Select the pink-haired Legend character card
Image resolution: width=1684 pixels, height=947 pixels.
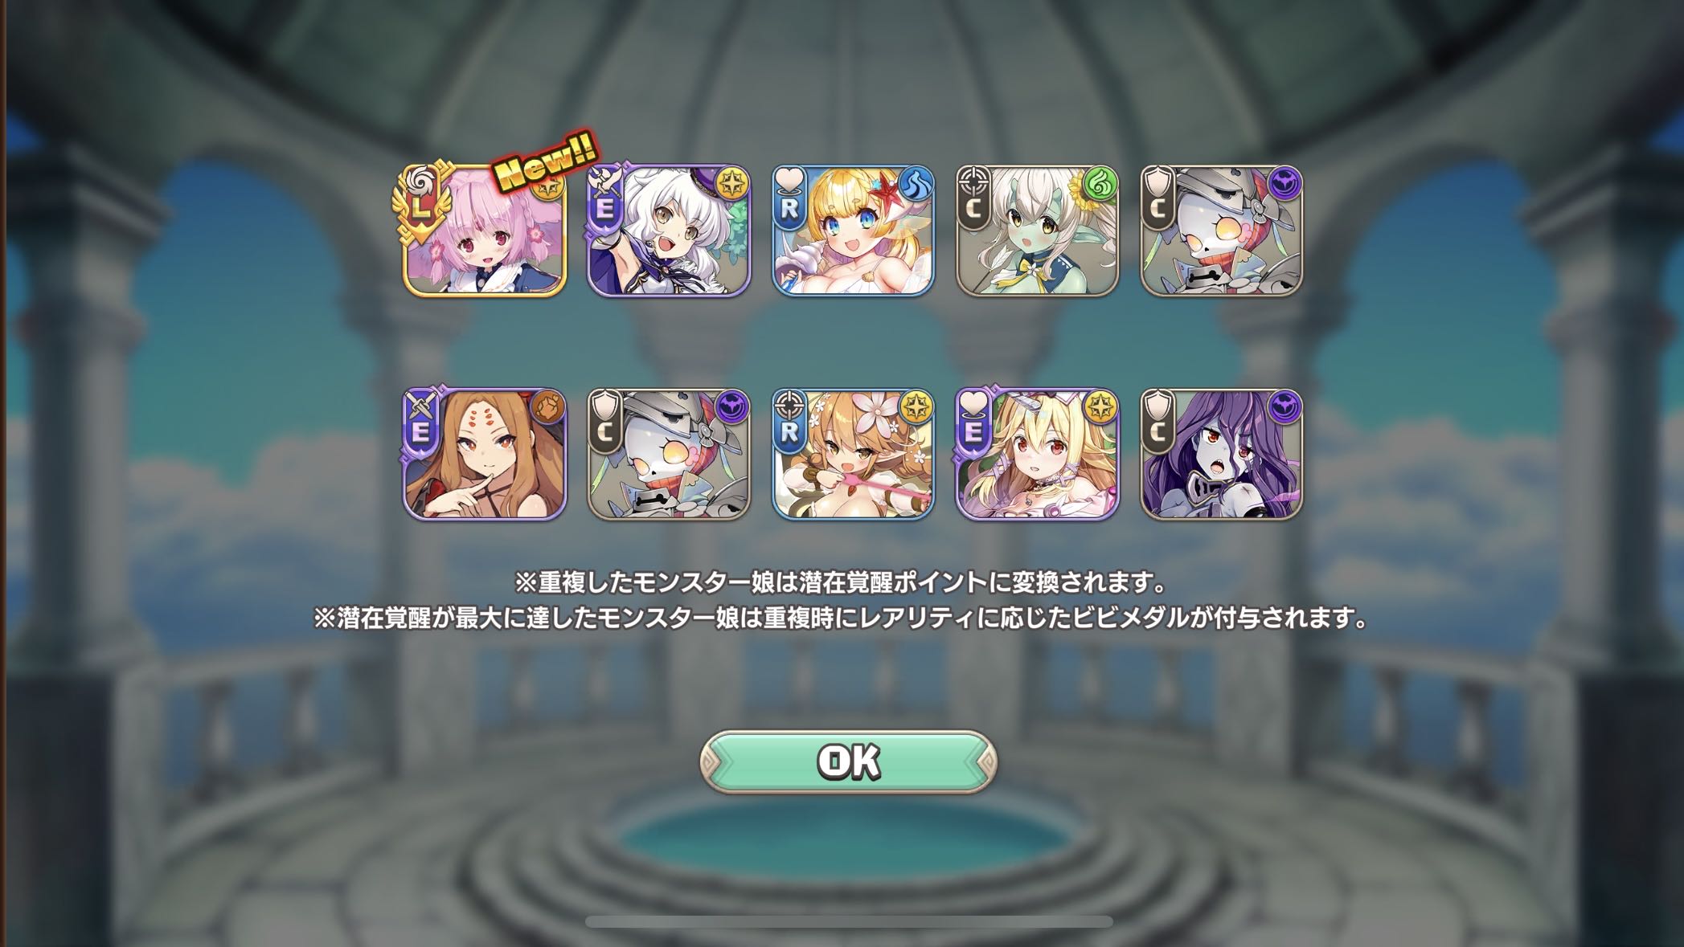pos(485,231)
